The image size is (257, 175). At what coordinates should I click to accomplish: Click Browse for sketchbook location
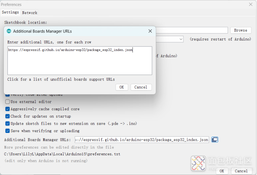tap(241, 30)
